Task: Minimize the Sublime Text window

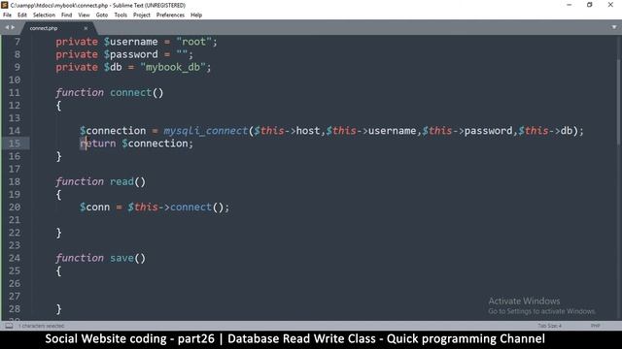Action: pyautogui.click(x=570, y=5)
